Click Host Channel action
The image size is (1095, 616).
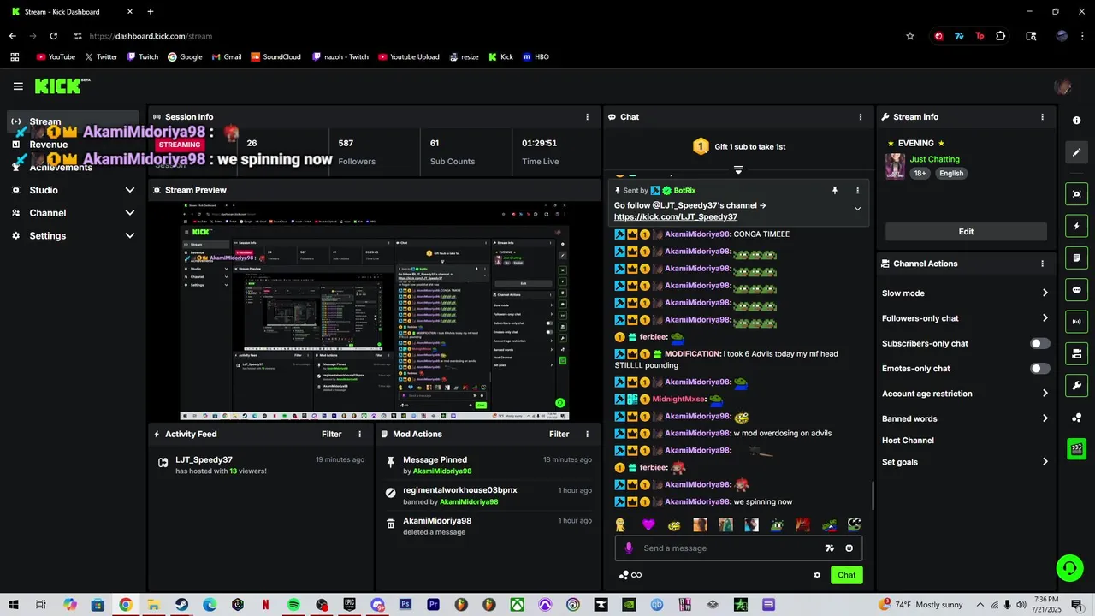tap(908, 441)
